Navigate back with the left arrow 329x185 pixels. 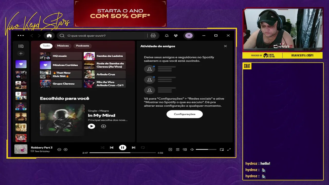point(32,35)
